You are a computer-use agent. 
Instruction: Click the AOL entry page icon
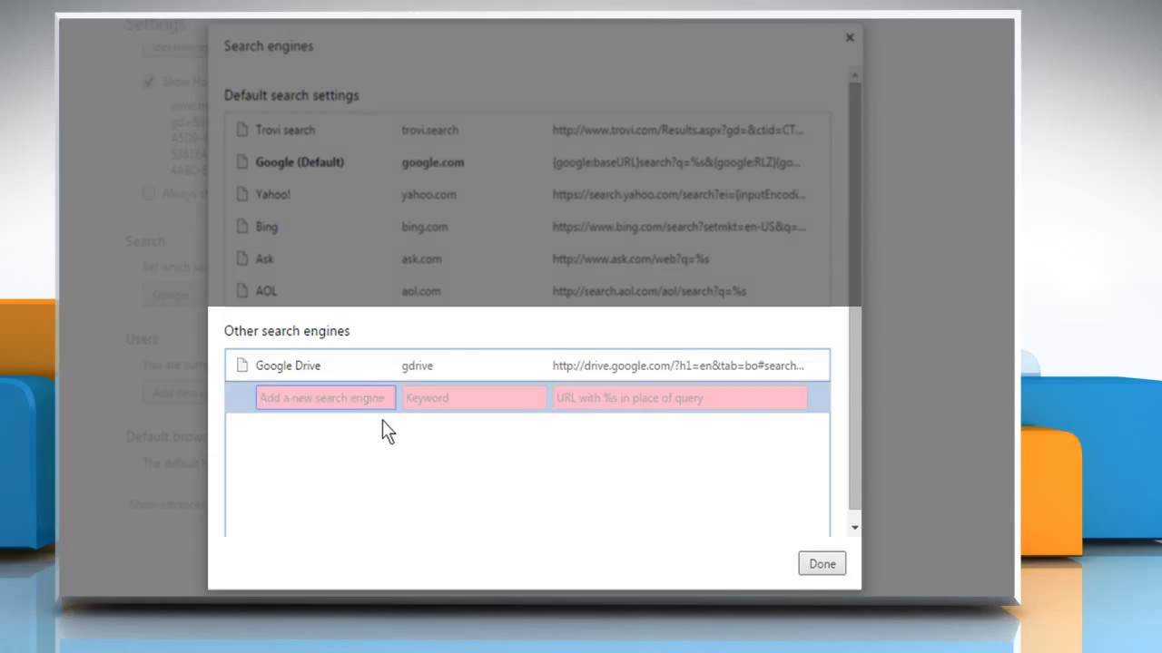click(241, 291)
